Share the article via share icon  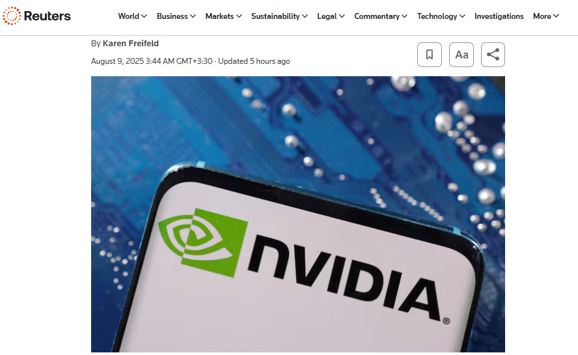[x=493, y=55]
